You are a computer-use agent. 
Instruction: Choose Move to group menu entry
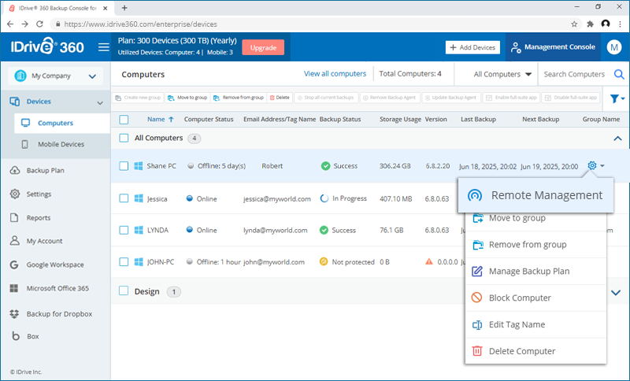pyautogui.click(x=535, y=218)
